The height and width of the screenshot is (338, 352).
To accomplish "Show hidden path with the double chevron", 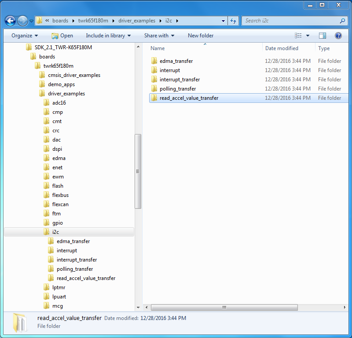I will click(47, 21).
